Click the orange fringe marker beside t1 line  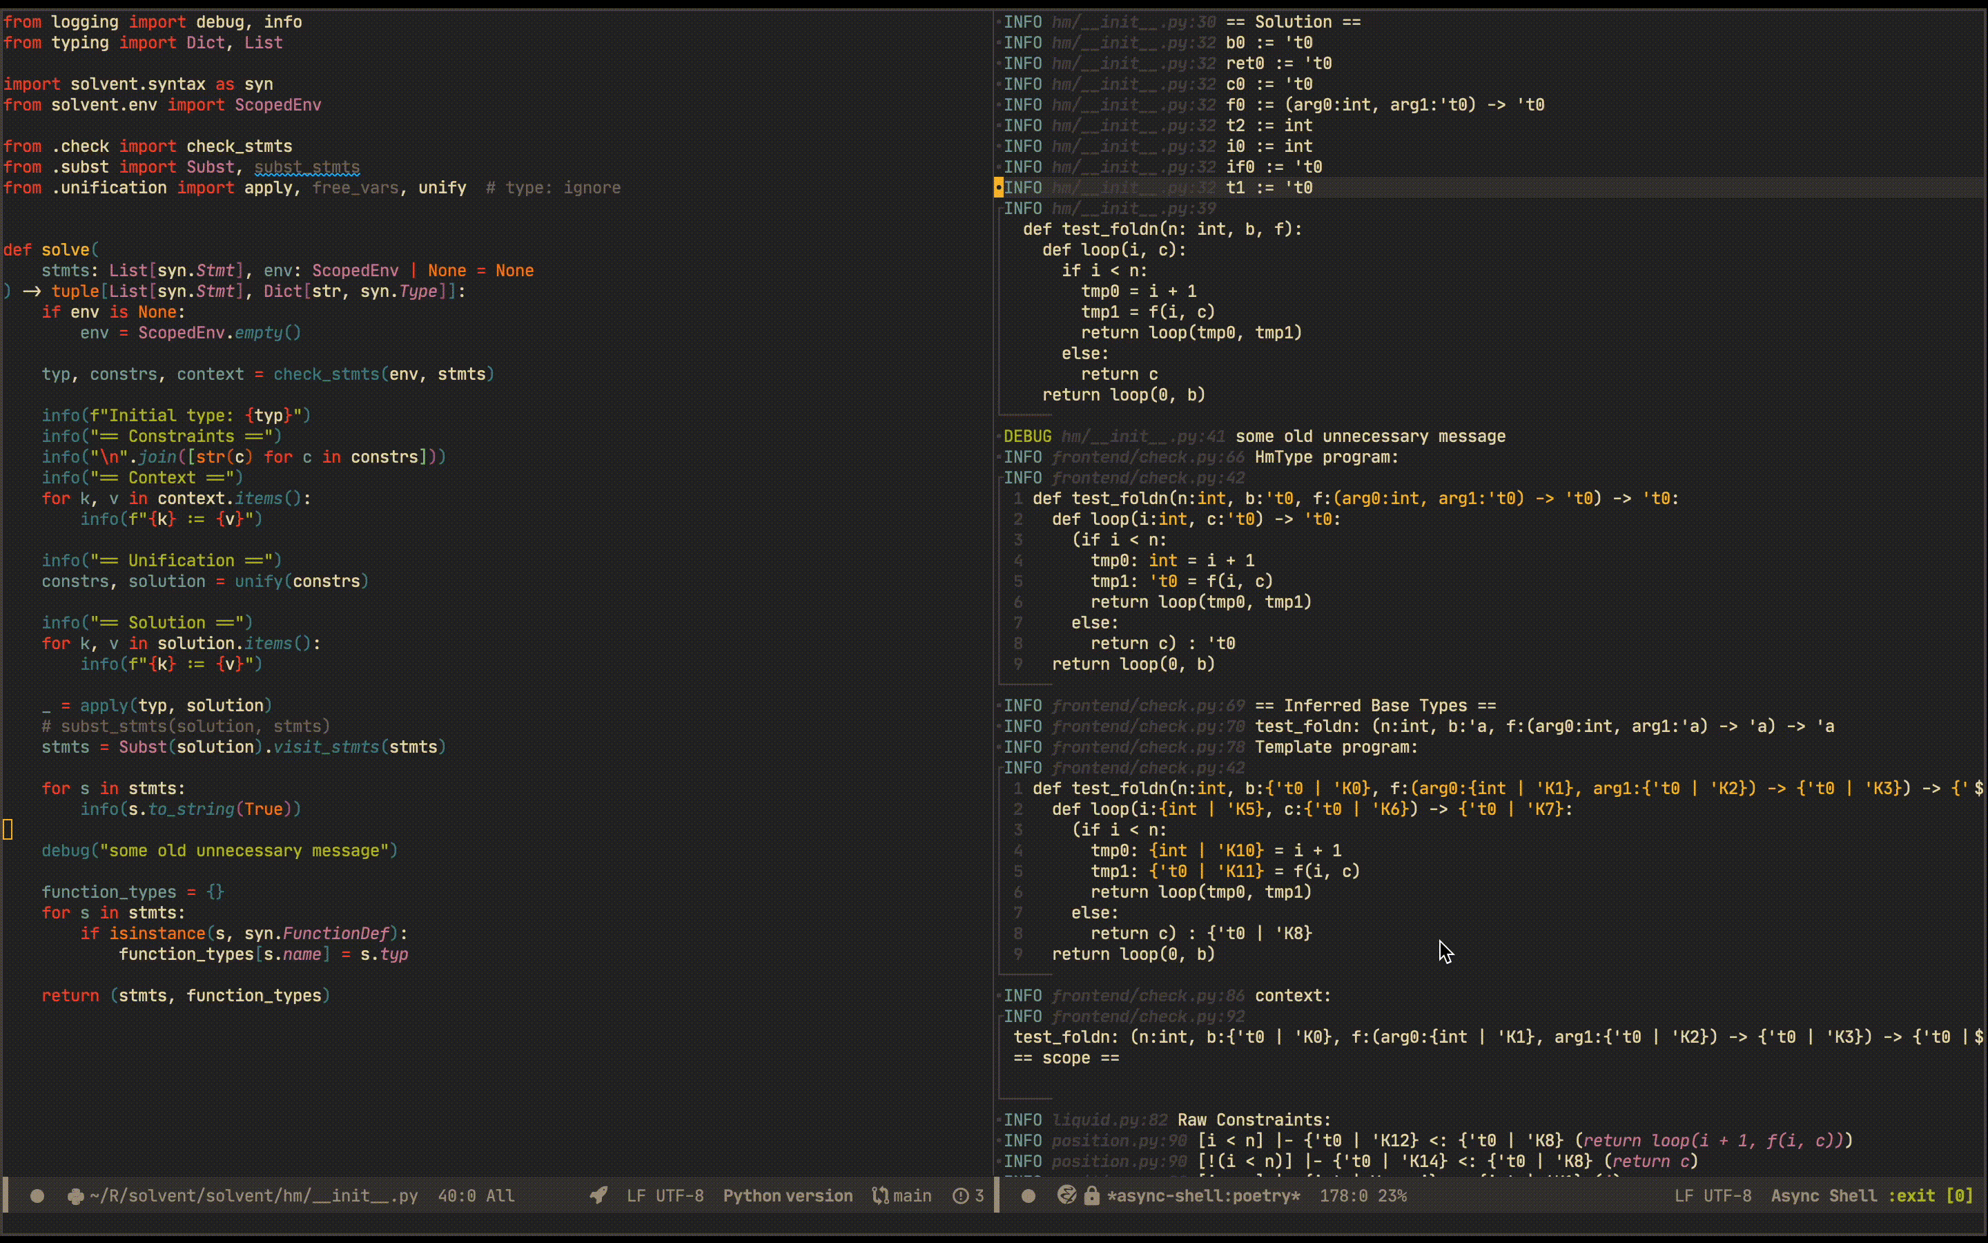[x=998, y=187]
